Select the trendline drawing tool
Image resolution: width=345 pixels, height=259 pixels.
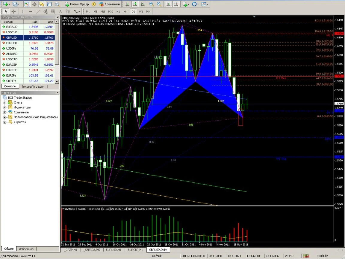[38, 11]
